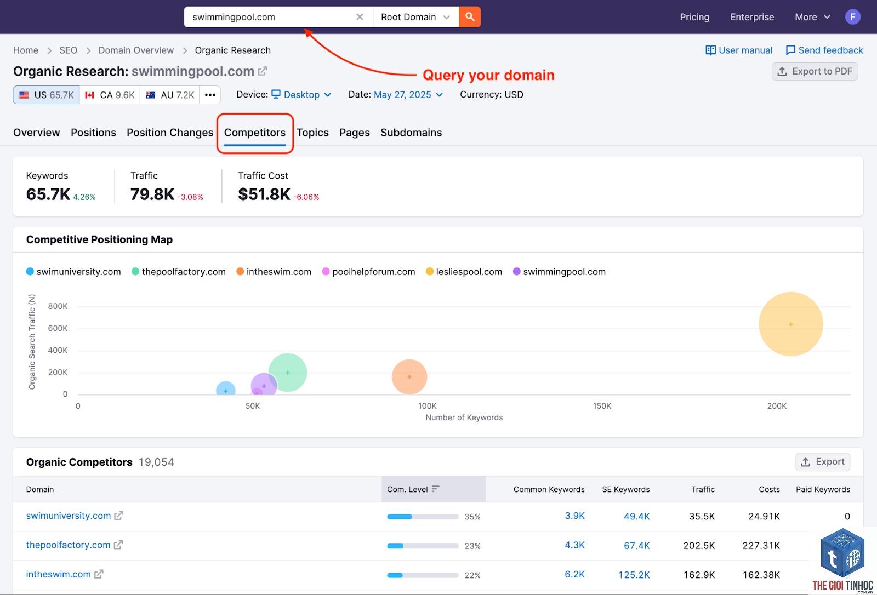Open the Pricing link
The height and width of the screenshot is (595, 877).
[694, 17]
